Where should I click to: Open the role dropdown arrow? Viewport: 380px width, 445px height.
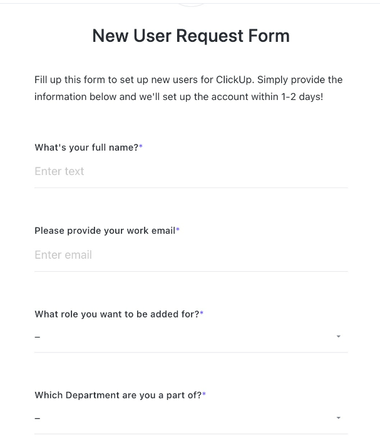click(x=338, y=337)
